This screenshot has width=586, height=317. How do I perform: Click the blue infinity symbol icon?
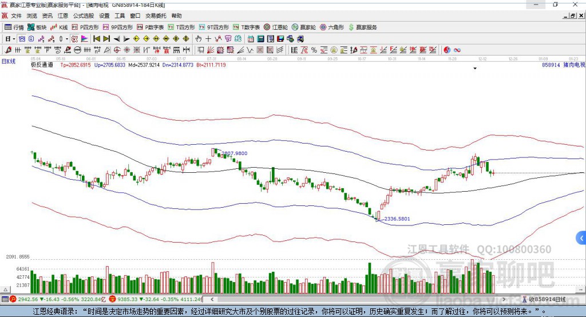point(457,50)
